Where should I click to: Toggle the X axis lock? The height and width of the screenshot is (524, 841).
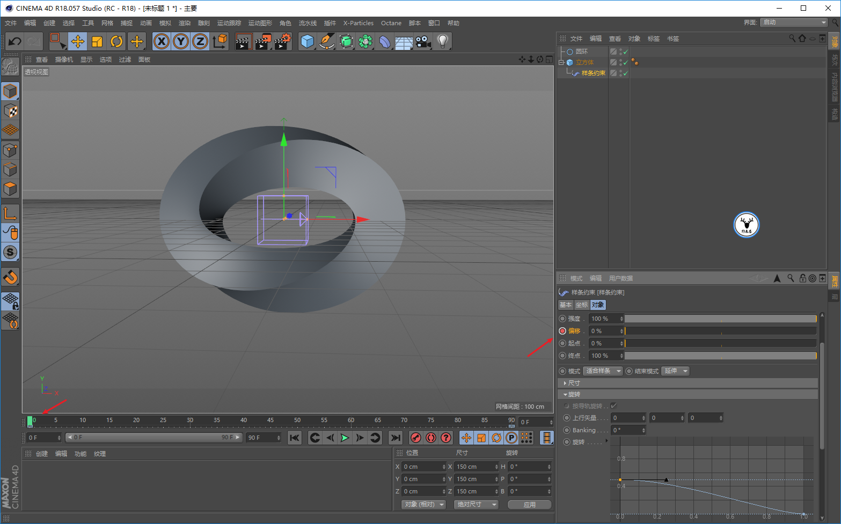point(162,41)
